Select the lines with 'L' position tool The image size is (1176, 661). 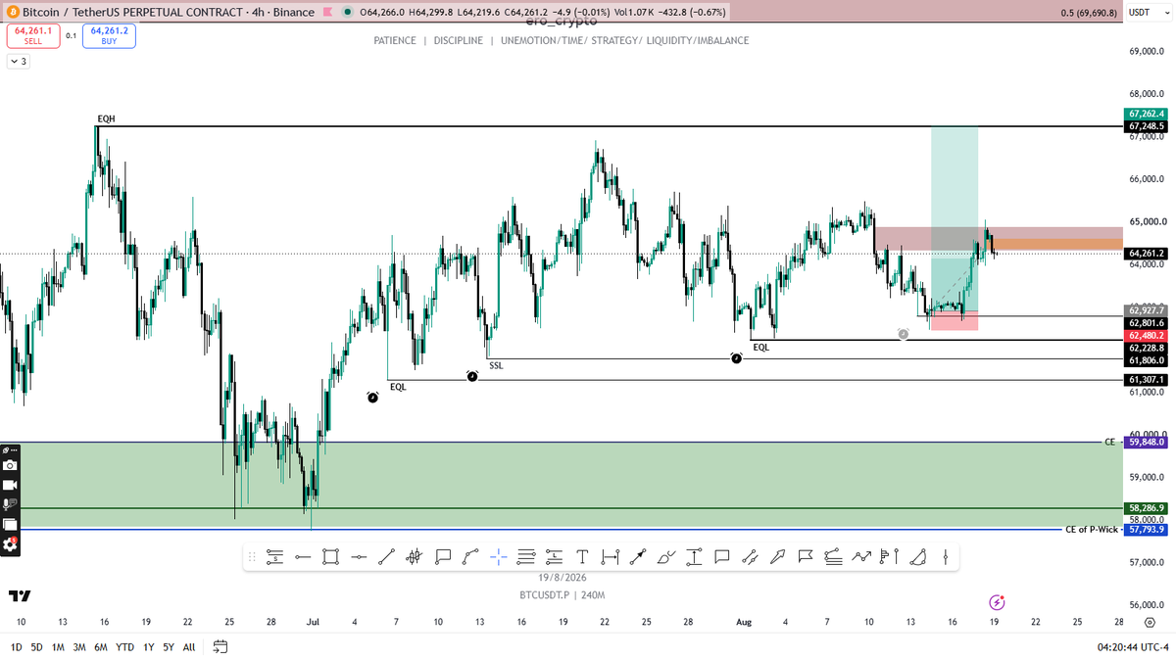click(x=554, y=557)
